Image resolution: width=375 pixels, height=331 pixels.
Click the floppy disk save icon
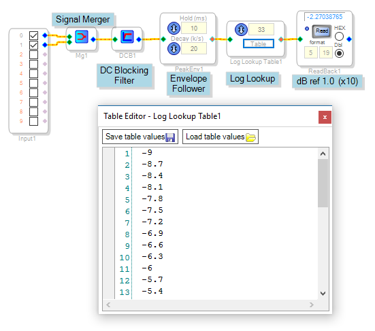pos(170,137)
